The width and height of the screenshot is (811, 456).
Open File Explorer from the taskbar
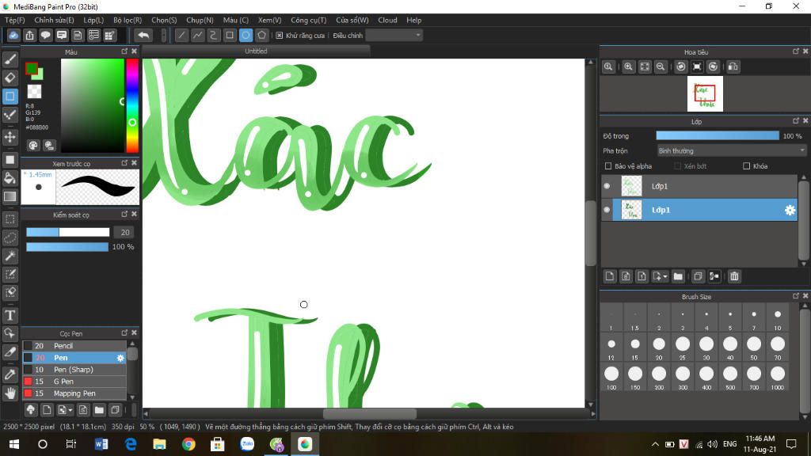point(159,444)
